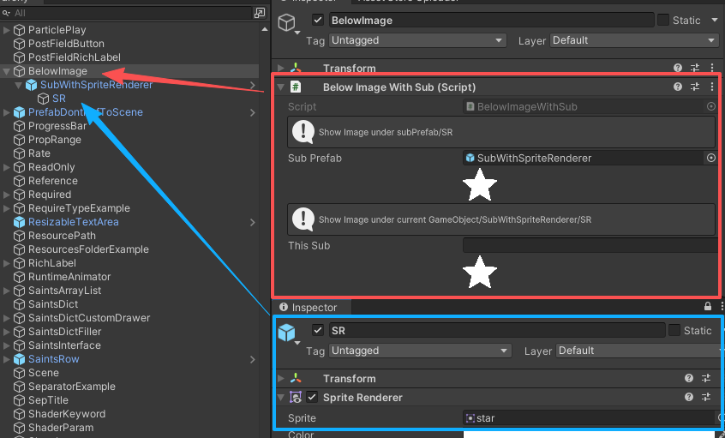Open SubWithSpriteRenderer prefab via chevron
Viewport: 725px width, 438px height.
pyautogui.click(x=253, y=85)
